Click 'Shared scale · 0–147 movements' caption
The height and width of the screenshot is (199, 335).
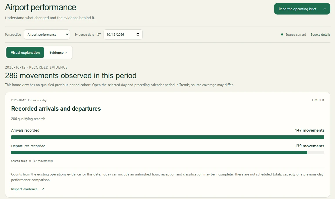point(32,161)
